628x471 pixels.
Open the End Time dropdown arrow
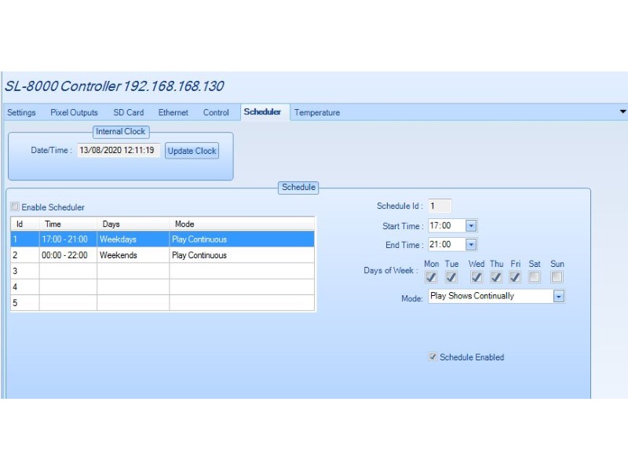tap(471, 244)
